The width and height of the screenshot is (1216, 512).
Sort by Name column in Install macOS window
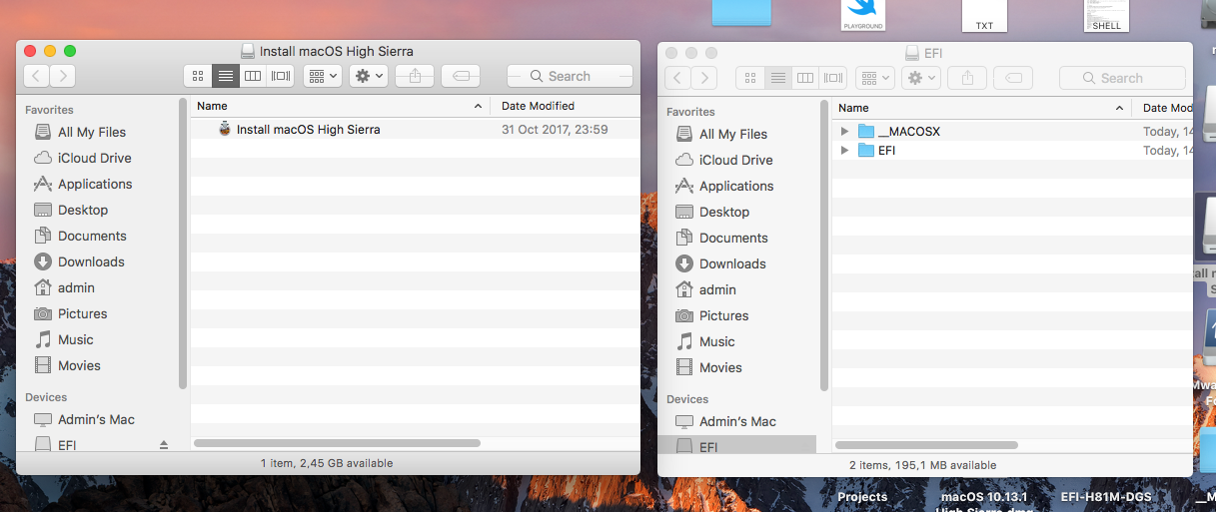click(340, 106)
